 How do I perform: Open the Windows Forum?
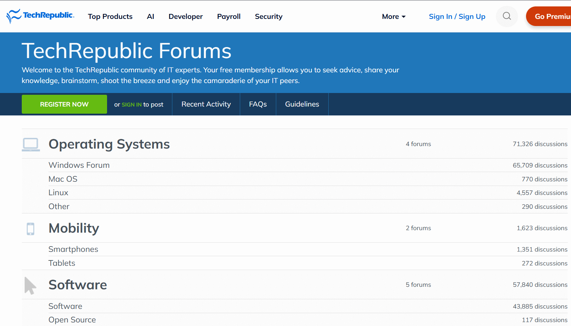(x=79, y=165)
